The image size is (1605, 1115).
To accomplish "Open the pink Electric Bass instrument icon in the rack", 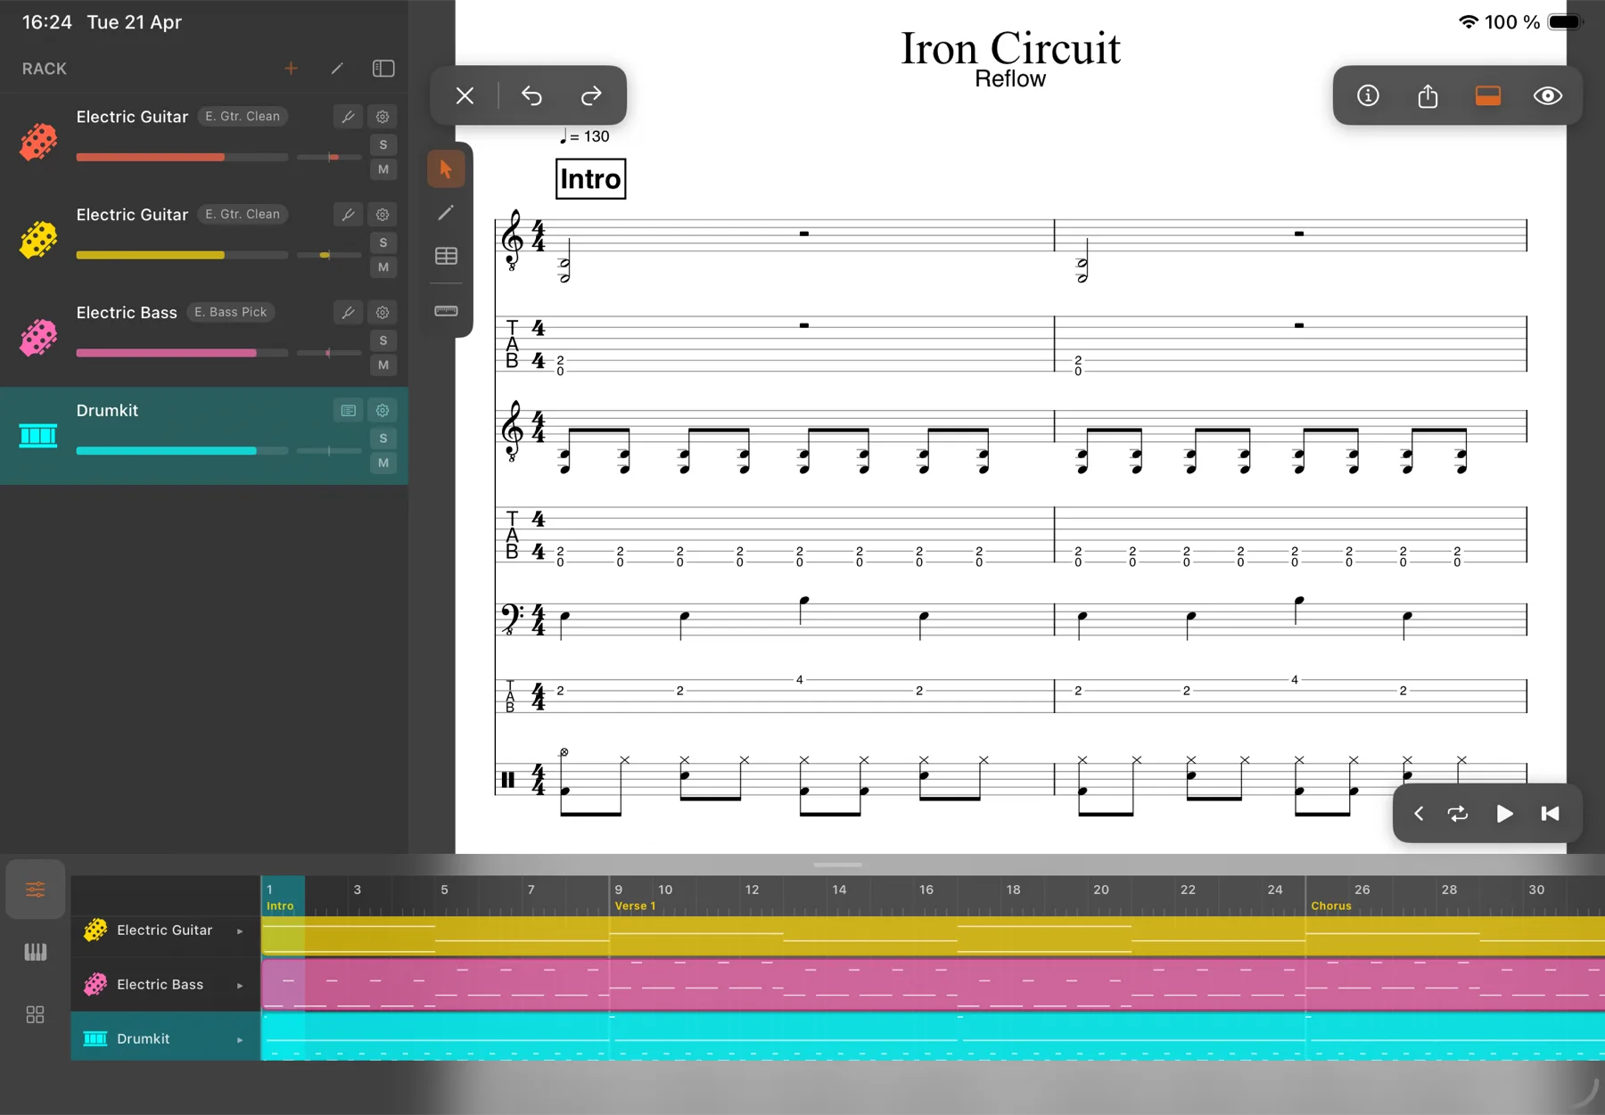I will pos(38,338).
